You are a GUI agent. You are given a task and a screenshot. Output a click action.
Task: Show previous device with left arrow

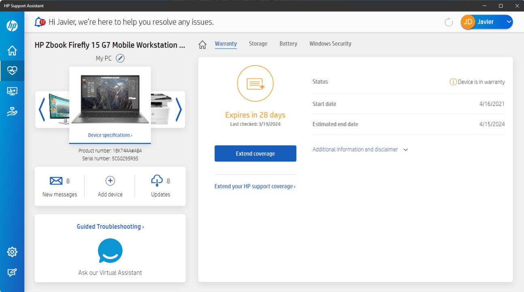(42, 109)
